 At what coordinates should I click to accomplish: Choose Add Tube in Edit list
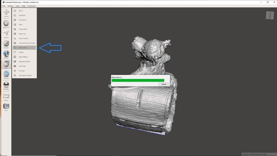(24, 66)
